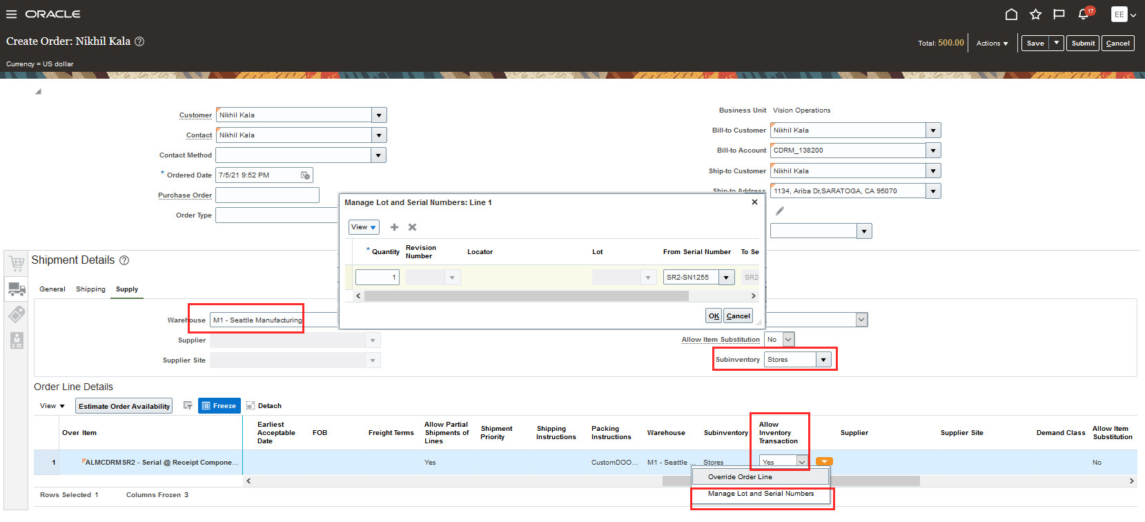Open Allow Item Substitution dropdown
The width and height of the screenshot is (1145, 522).
pyautogui.click(x=788, y=340)
